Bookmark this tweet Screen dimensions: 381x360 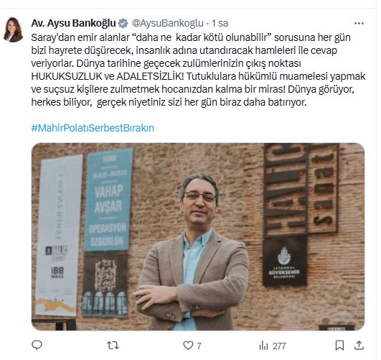click(x=339, y=346)
